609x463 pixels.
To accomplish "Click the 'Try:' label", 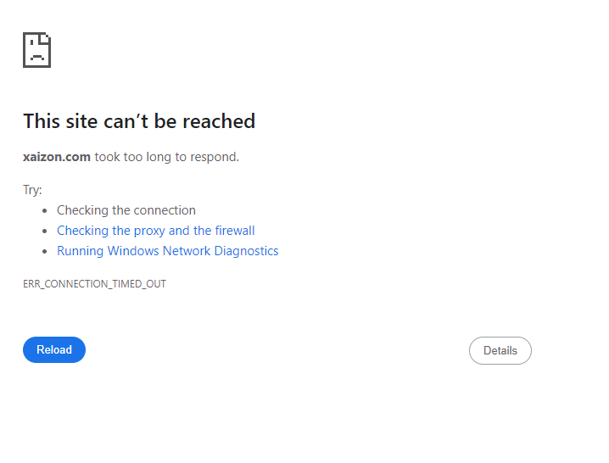I will click(32, 190).
